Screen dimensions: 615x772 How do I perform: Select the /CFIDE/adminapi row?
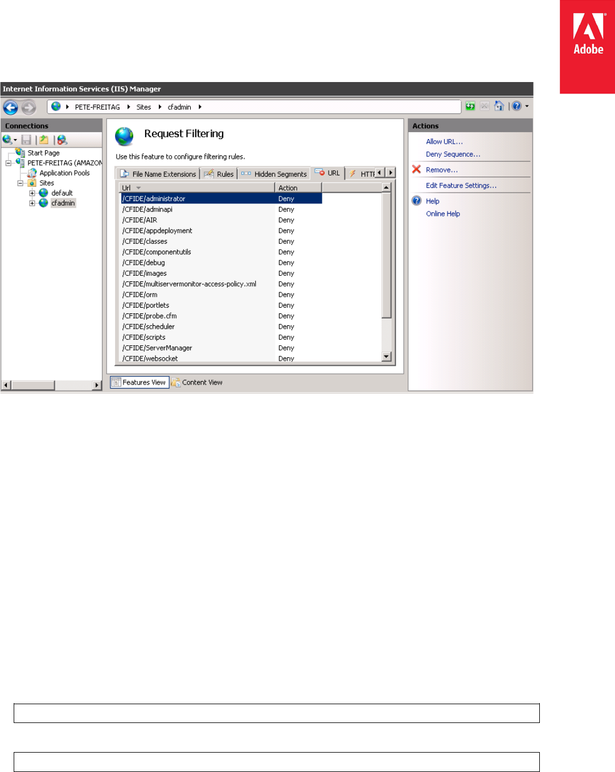221,209
